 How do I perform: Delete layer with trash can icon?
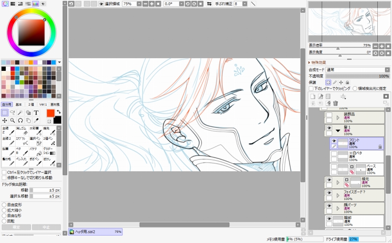[x=336, y=103]
